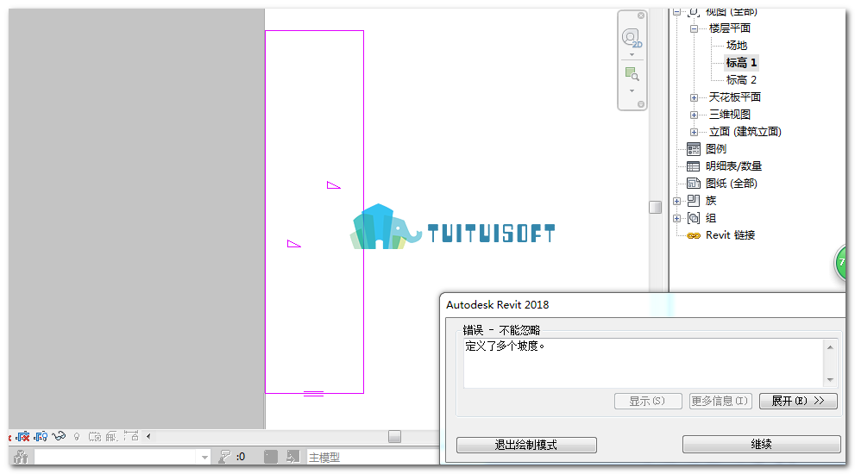Click the 图例 legend icon
The image size is (855, 474).
[694, 149]
